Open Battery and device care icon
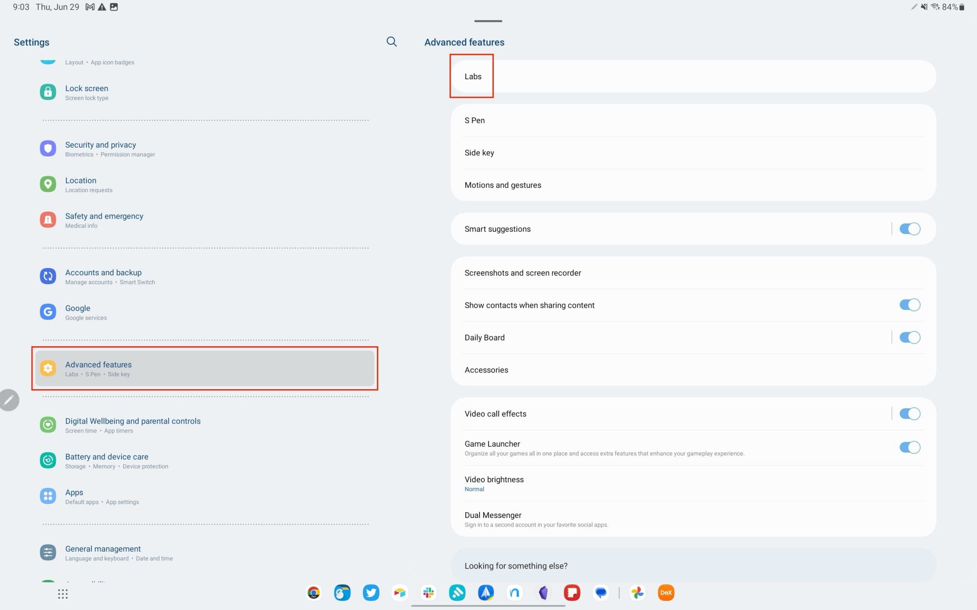 tap(48, 460)
